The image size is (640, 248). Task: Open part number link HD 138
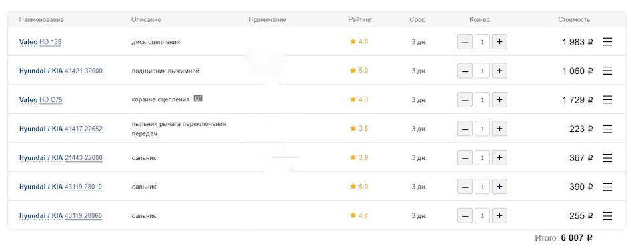50,42
